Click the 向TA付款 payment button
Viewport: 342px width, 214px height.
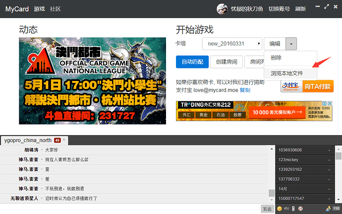[318, 86]
